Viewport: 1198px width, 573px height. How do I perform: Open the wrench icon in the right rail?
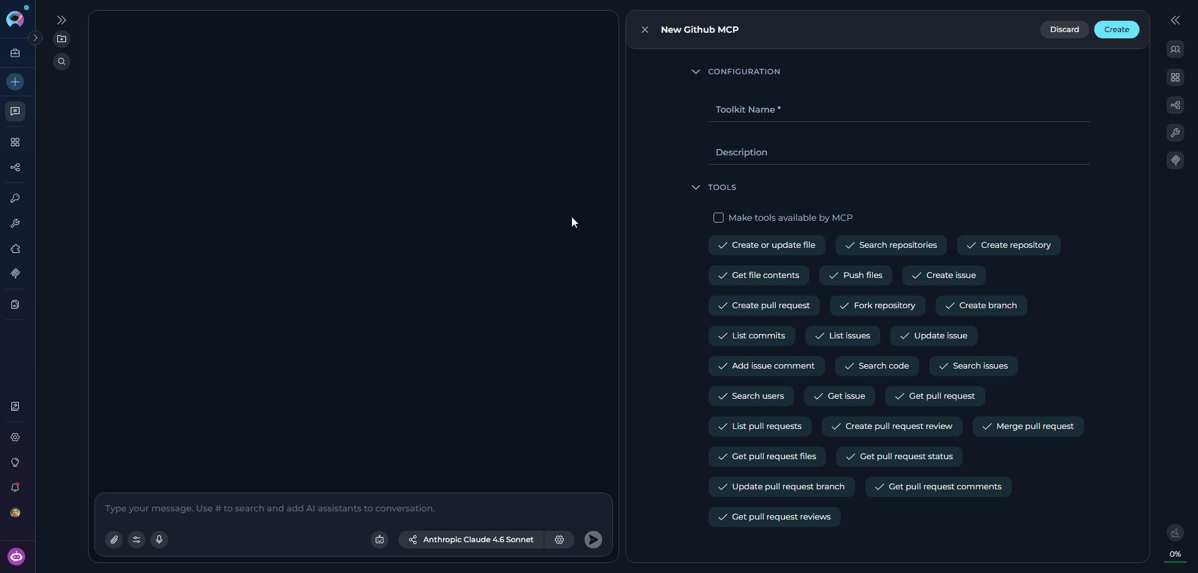1175,133
